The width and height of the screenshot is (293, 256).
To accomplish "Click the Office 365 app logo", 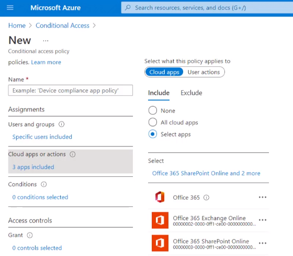I will tap(160, 197).
